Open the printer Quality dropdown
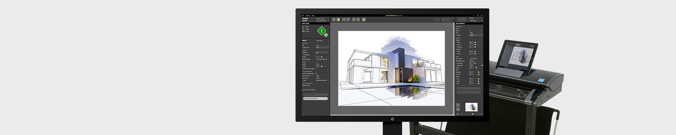 tap(323, 64)
